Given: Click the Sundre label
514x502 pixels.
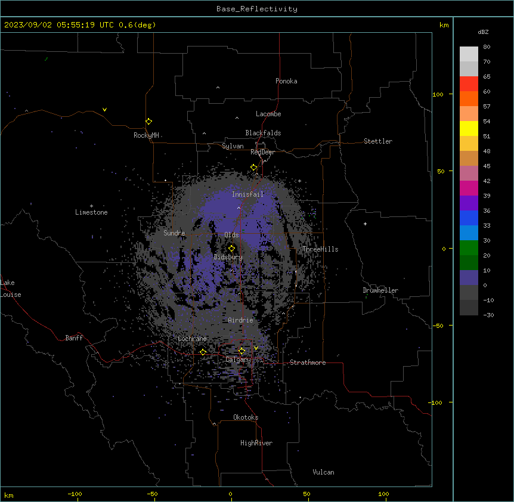Looking at the screenshot, I should (x=174, y=233).
